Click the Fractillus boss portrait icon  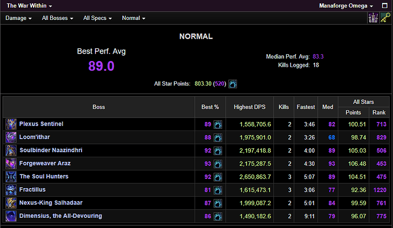[11, 190]
